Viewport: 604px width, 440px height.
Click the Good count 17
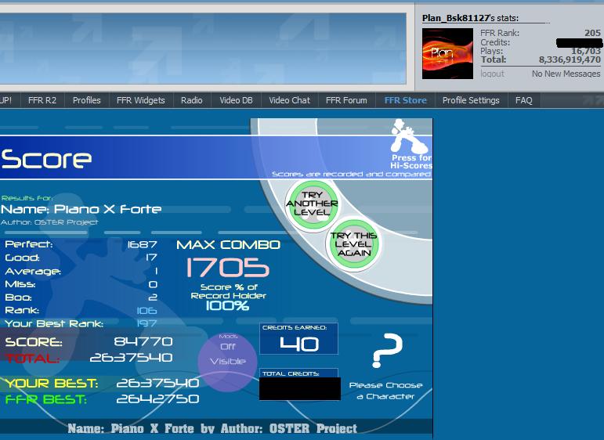click(x=151, y=258)
